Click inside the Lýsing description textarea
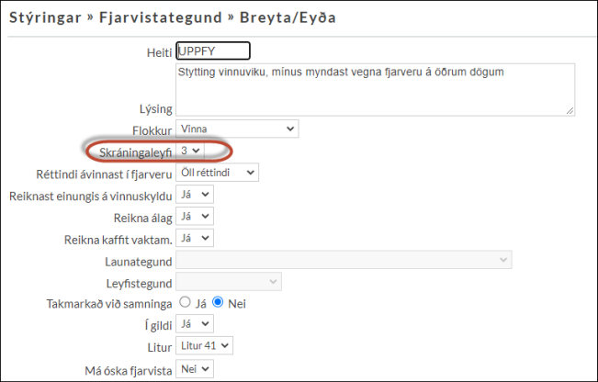The image size is (598, 382). [374, 89]
